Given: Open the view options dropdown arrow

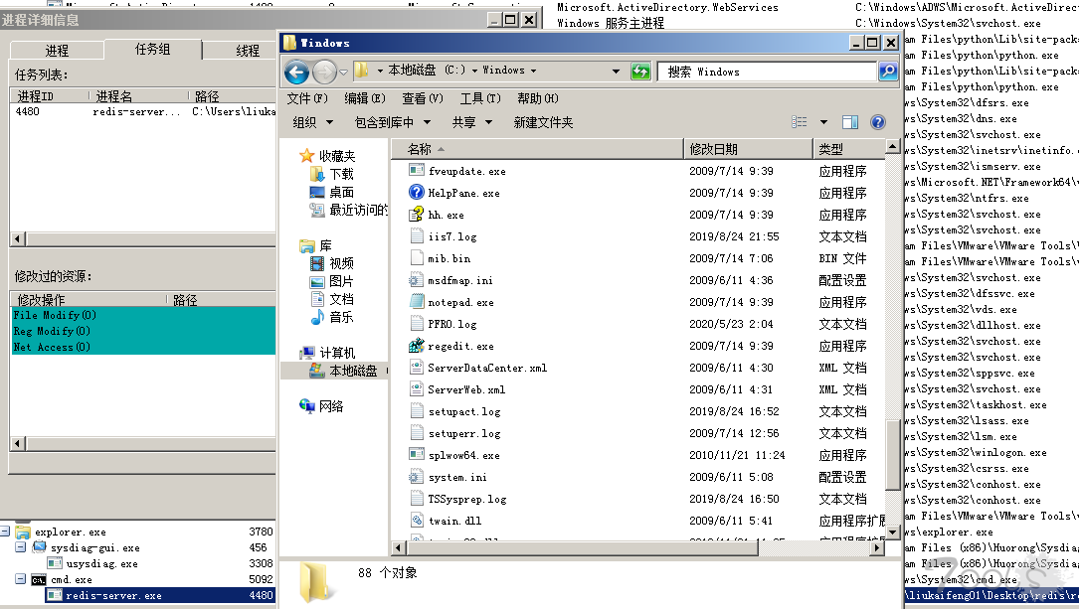Looking at the screenshot, I should click(x=823, y=122).
